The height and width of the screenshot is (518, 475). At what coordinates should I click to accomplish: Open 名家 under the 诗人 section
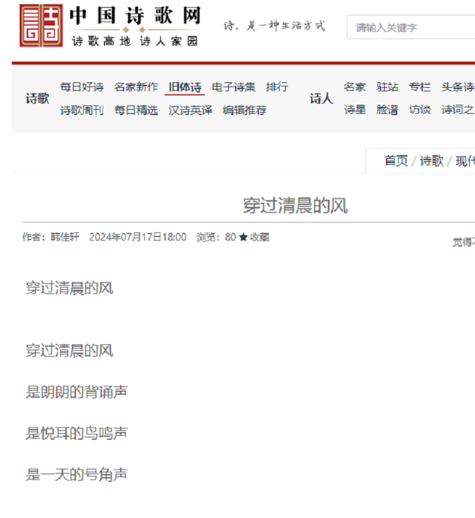pos(354,87)
